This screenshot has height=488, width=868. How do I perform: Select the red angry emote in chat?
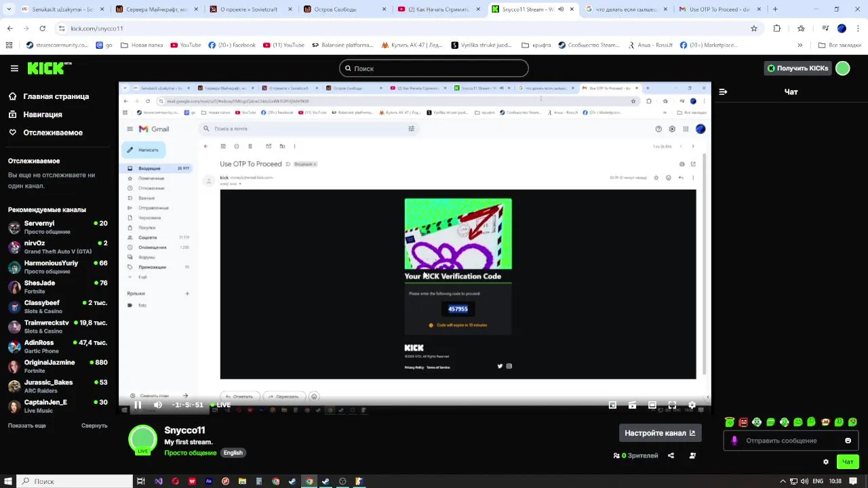tap(743, 422)
